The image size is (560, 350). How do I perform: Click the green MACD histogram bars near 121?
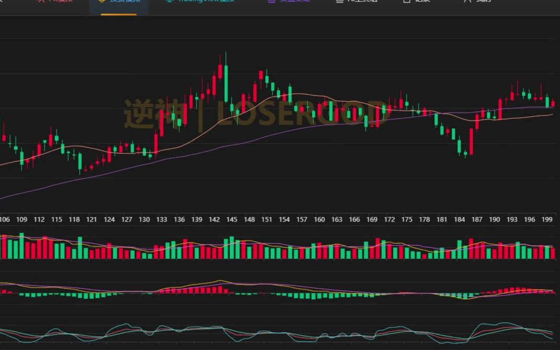click(x=92, y=296)
